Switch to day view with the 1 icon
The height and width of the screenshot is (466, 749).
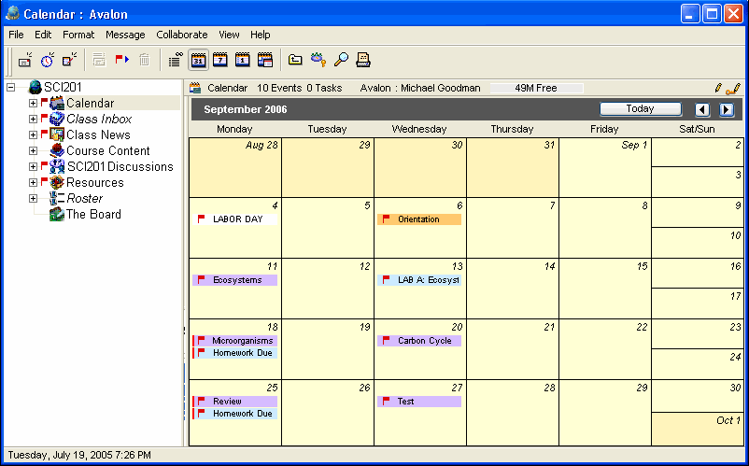click(243, 60)
